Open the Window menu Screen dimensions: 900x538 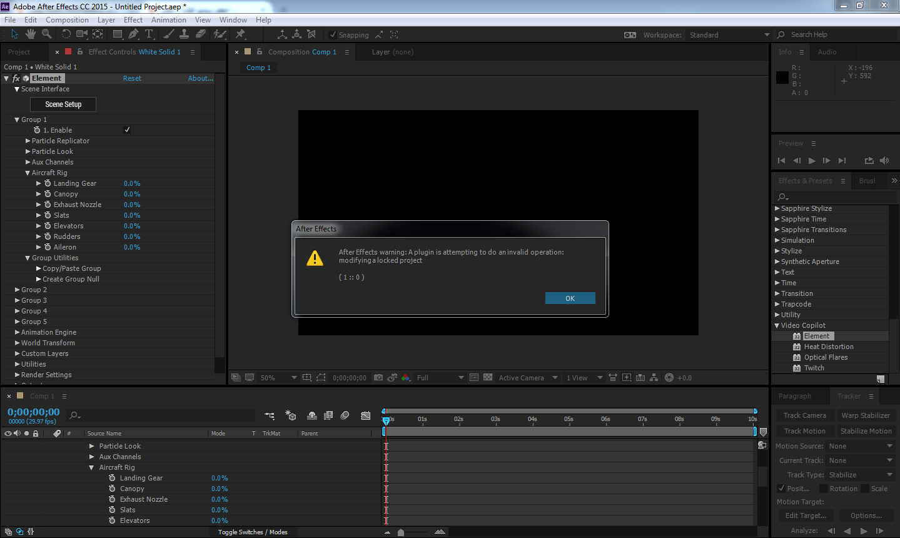233,19
